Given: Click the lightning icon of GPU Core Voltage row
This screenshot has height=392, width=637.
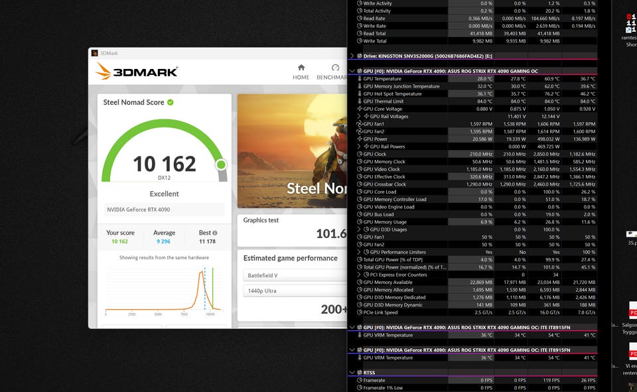Looking at the screenshot, I should [360, 109].
